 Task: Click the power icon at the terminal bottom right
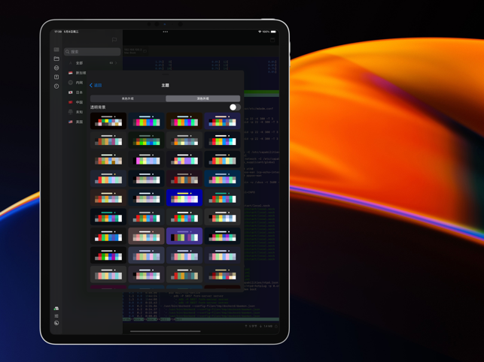click(x=276, y=326)
